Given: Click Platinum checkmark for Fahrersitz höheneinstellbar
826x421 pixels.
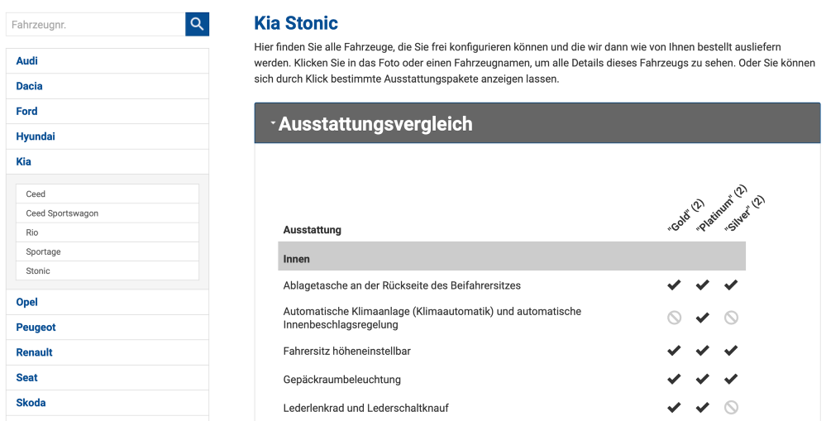Looking at the screenshot, I should 702,351.
